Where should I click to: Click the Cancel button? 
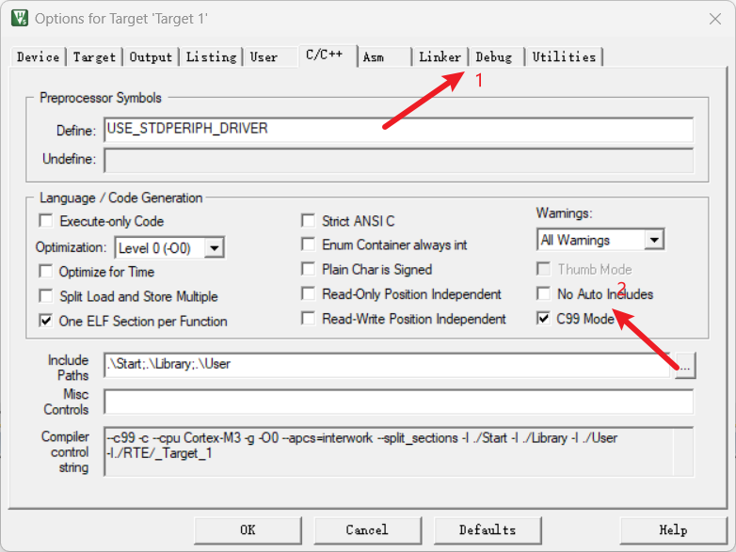(x=366, y=529)
